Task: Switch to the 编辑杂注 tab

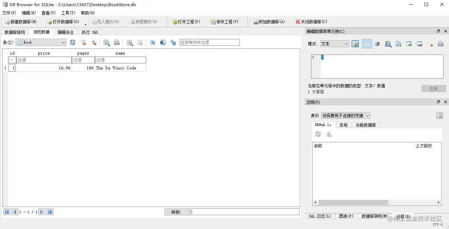Action: [x=65, y=32]
